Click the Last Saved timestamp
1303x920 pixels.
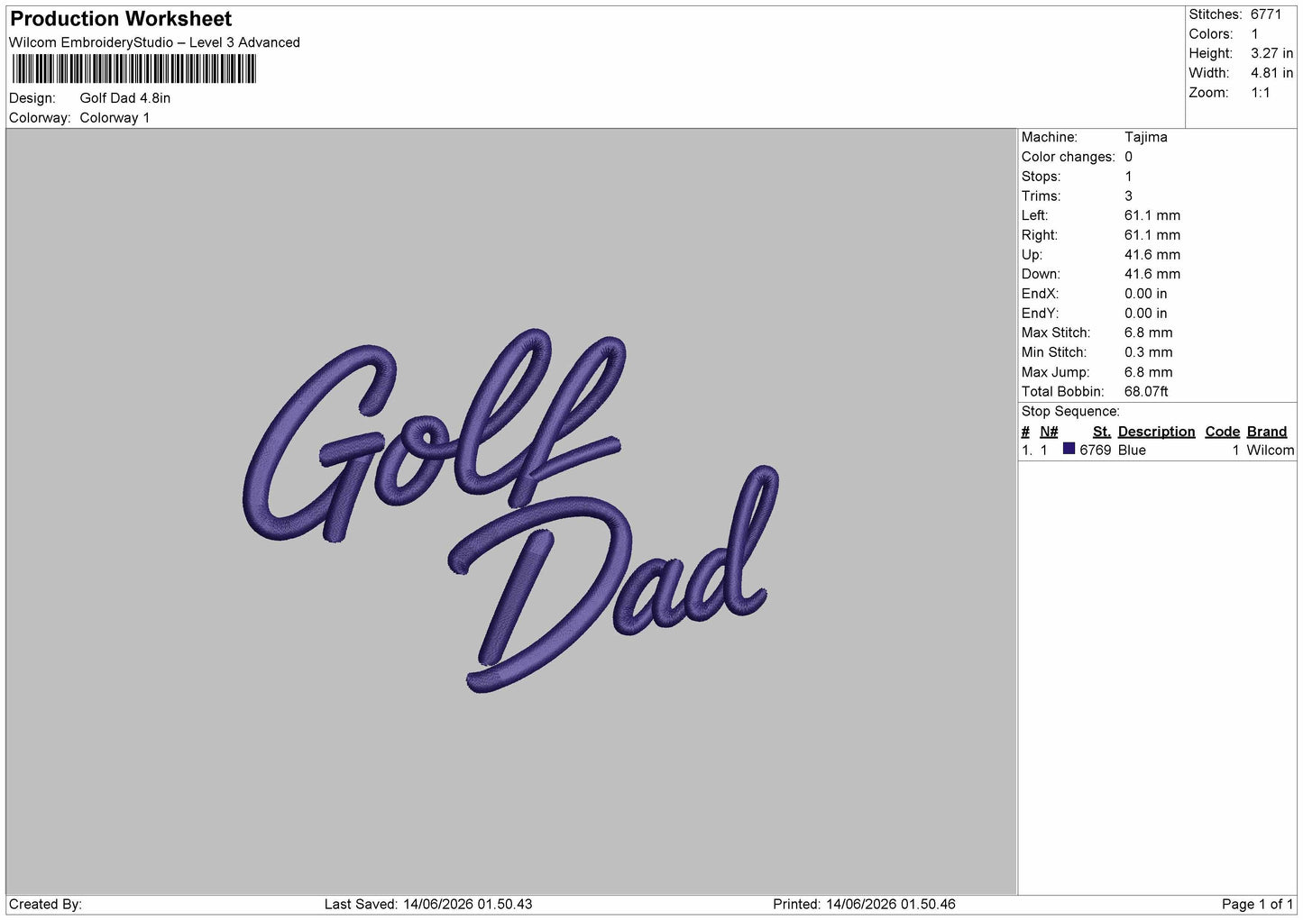click(x=428, y=905)
